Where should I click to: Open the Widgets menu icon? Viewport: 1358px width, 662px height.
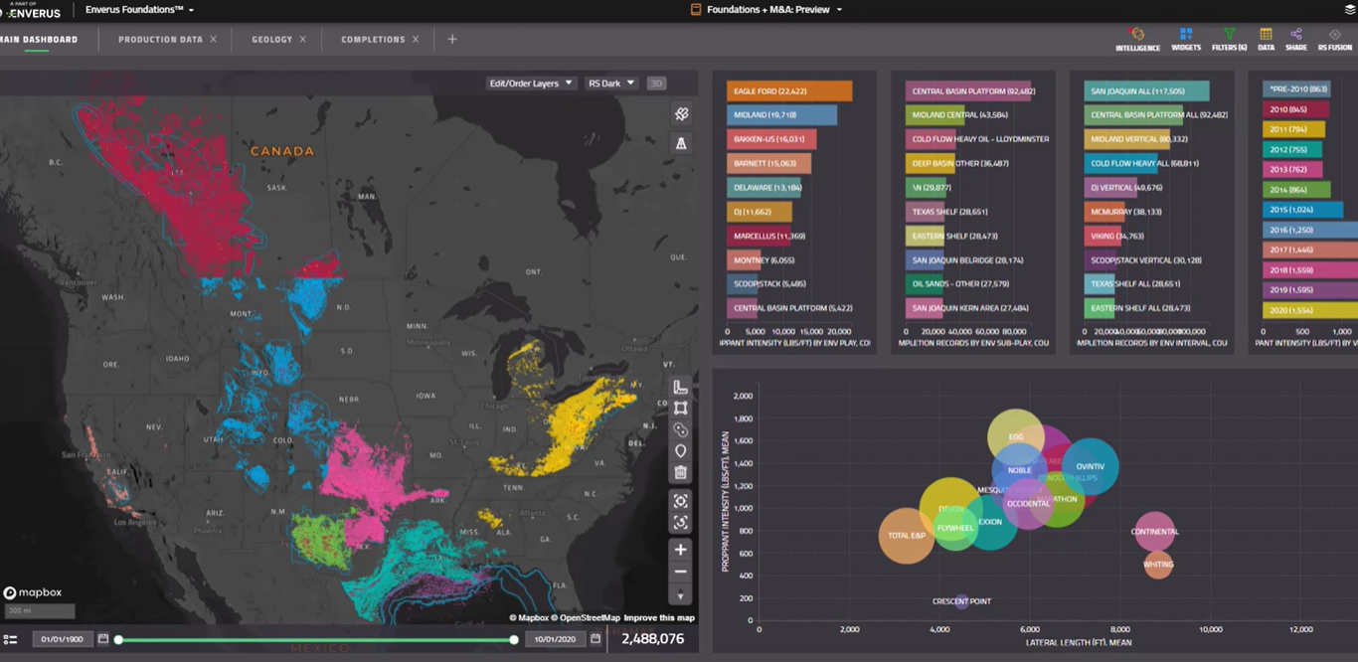click(1186, 35)
